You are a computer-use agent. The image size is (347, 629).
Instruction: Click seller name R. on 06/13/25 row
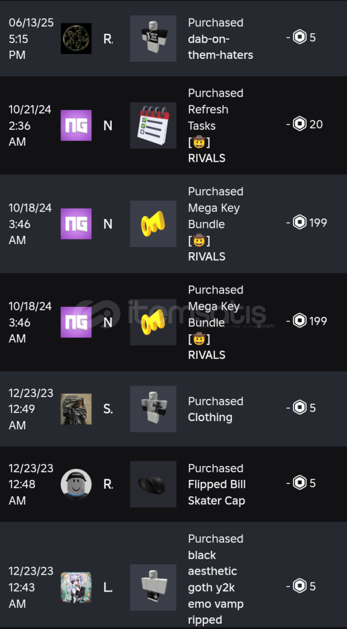[108, 39]
